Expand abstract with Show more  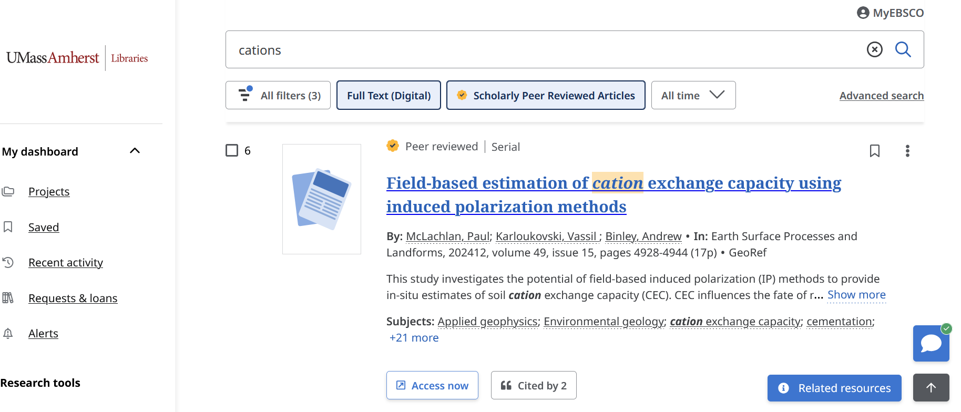[856, 295]
